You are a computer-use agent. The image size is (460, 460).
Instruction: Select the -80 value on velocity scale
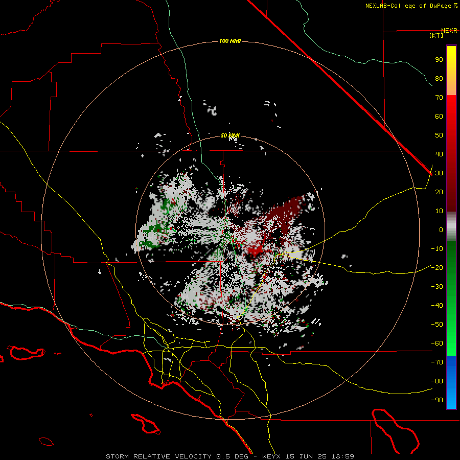tap(437, 381)
